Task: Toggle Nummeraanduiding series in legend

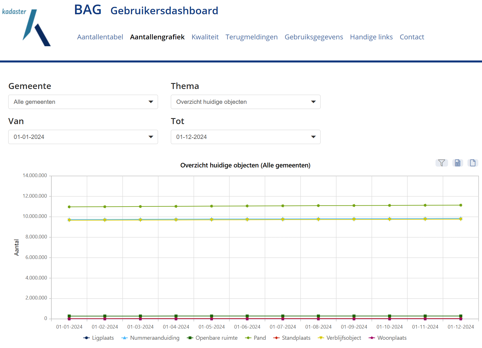Action: pyautogui.click(x=150, y=338)
